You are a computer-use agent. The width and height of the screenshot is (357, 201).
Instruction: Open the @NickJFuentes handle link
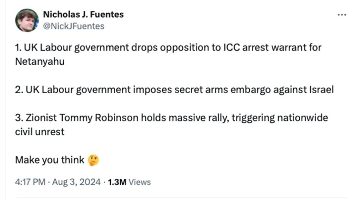74,26
